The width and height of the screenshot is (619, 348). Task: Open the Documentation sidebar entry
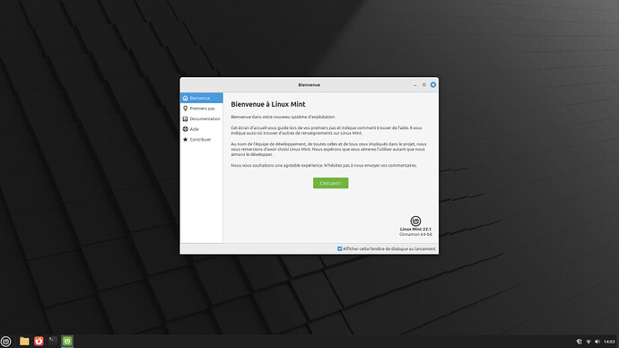202,118
